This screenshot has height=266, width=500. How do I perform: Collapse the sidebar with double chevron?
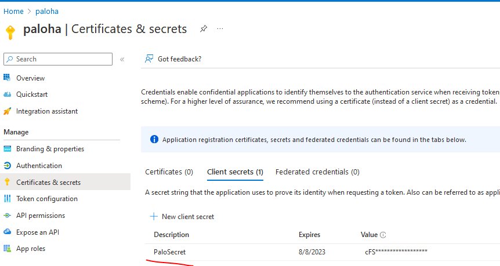[122, 59]
